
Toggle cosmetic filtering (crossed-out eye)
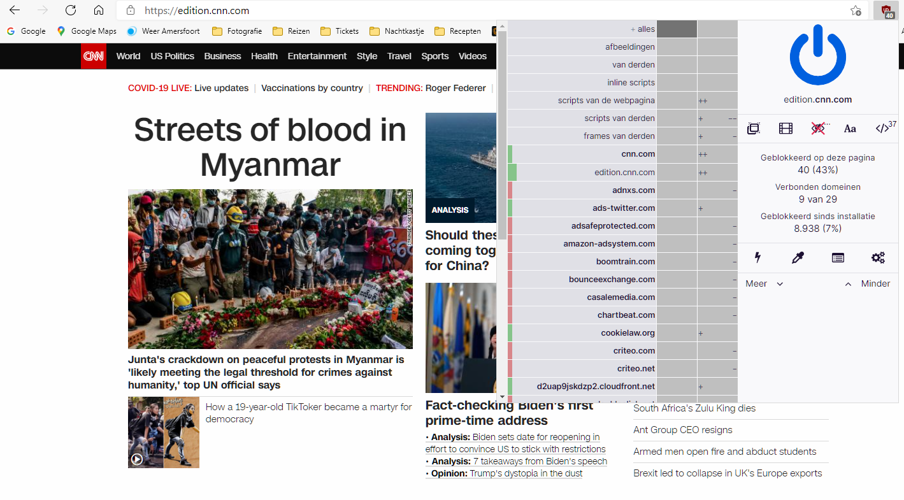[818, 129]
